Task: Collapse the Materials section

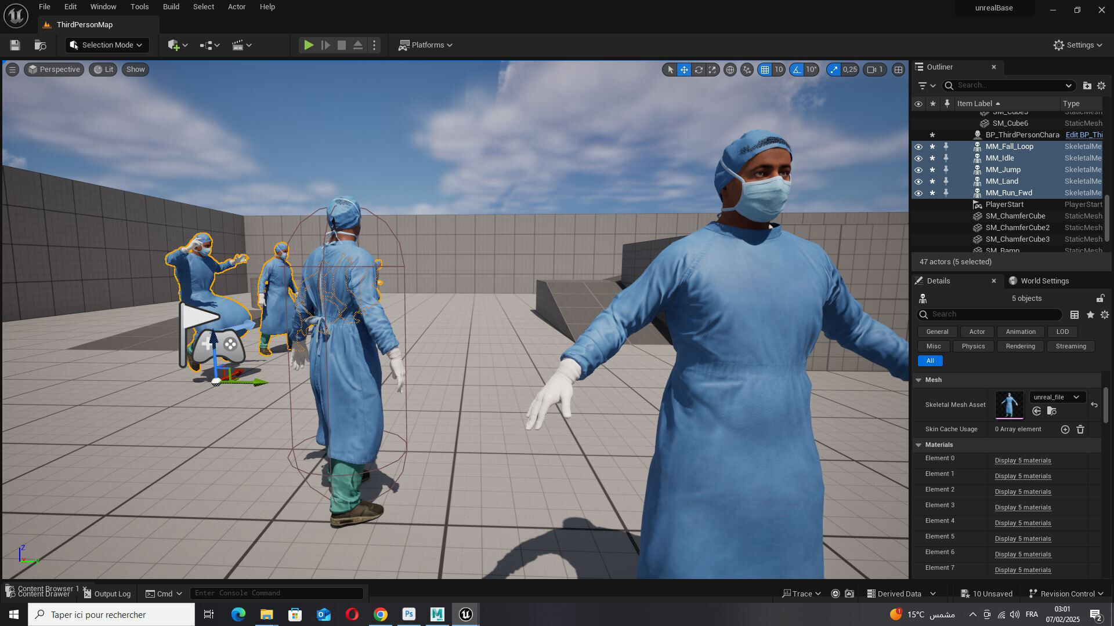Action: pyautogui.click(x=918, y=445)
